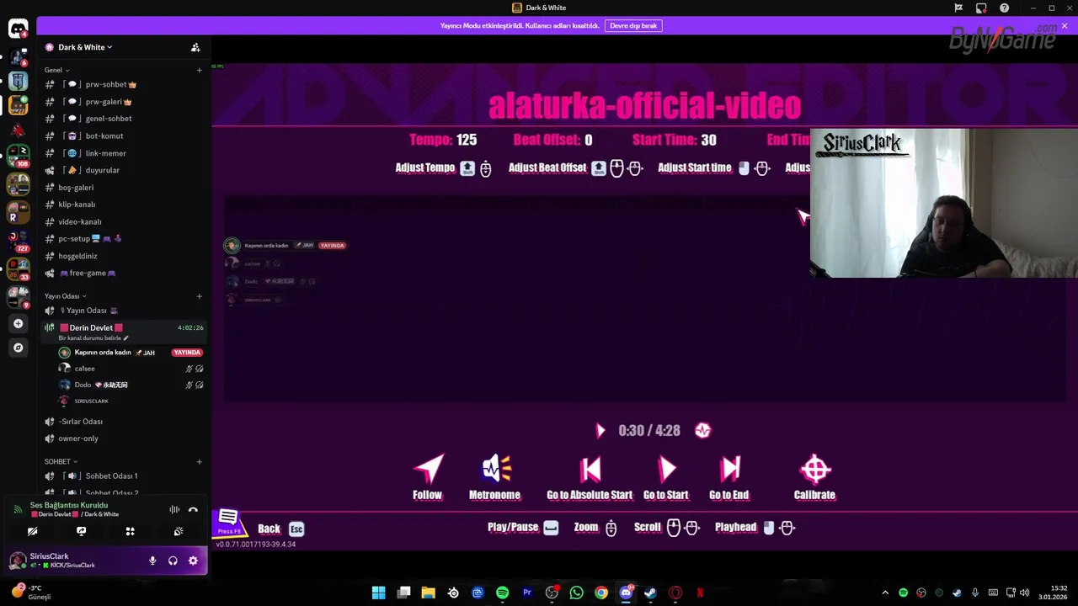Click the Go to Start icon
Image resolution: width=1078 pixels, height=606 pixels.
pyautogui.click(x=666, y=469)
